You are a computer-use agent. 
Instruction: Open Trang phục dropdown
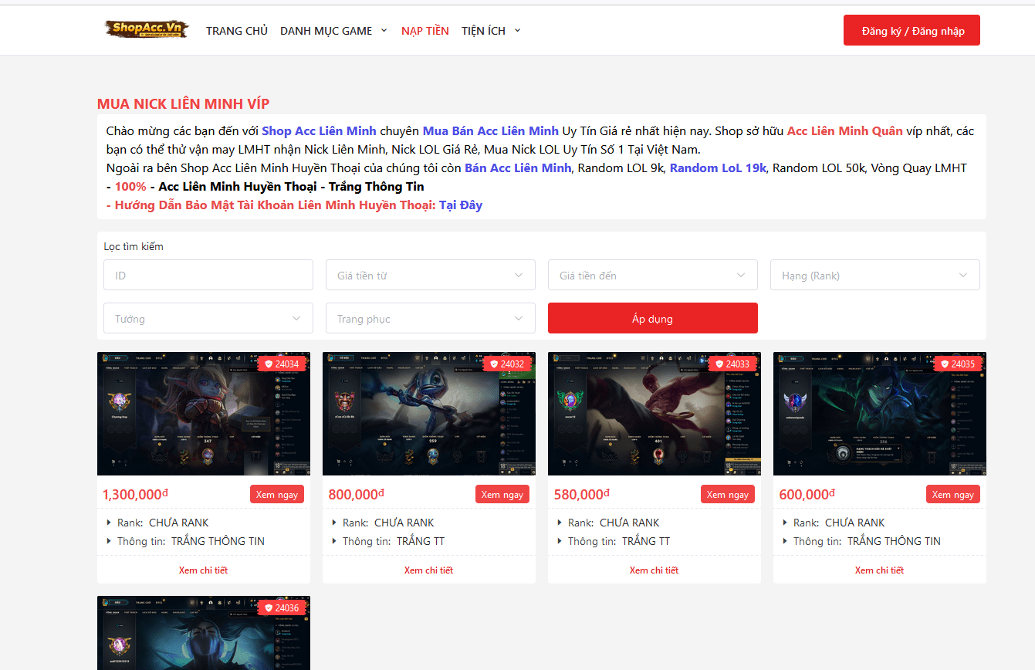point(431,318)
